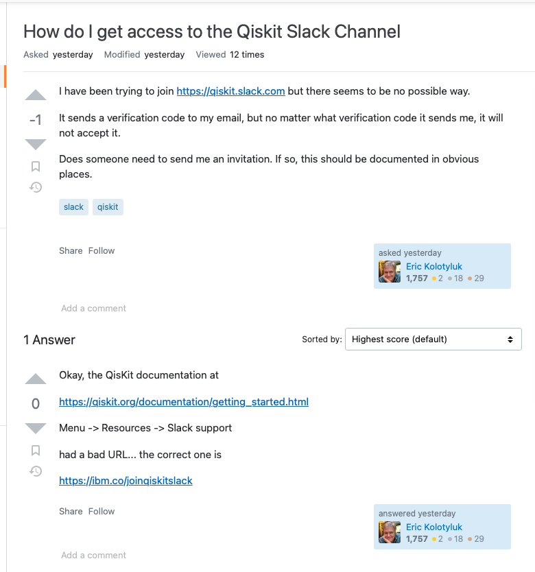View the answer's revision history
The height and width of the screenshot is (572, 535).
[x=36, y=471]
